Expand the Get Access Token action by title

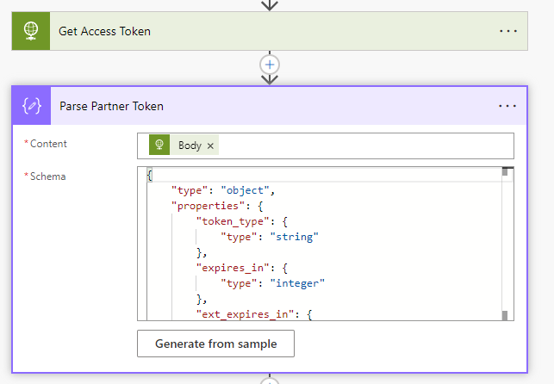pos(104,31)
